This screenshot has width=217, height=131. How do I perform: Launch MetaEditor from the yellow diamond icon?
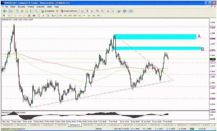point(57,11)
